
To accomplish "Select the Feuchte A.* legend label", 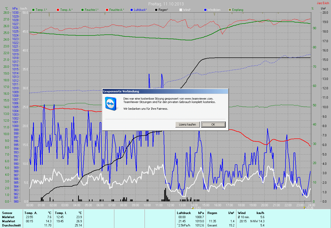I will 117,10.
